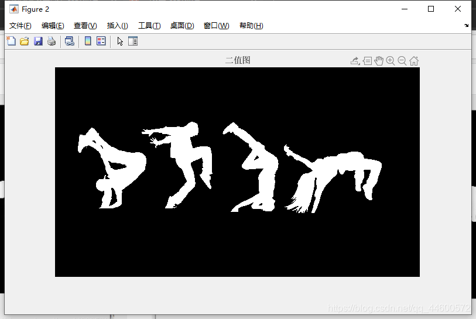This screenshot has width=476, height=319.
Task: Open the 编辑(E) menu
Action: [x=53, y=26]
